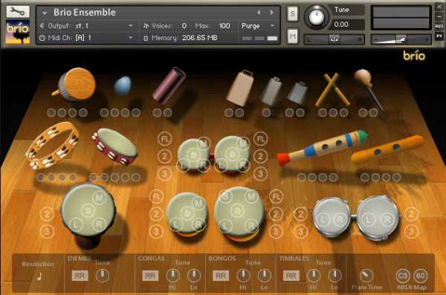Click the blue egg shaker instrument

123,85
